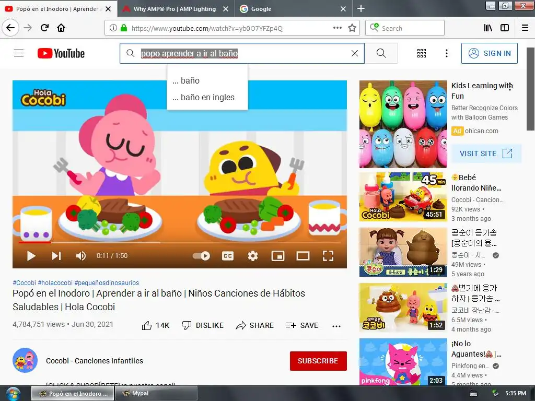
Task: Open the browser hamburger menu
Action: (x=525, y=28)
